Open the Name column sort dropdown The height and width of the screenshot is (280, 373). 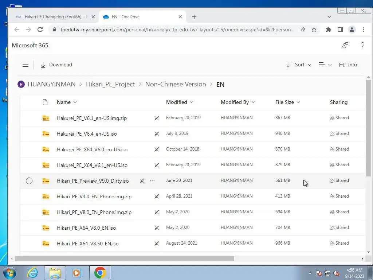(67, 102)
